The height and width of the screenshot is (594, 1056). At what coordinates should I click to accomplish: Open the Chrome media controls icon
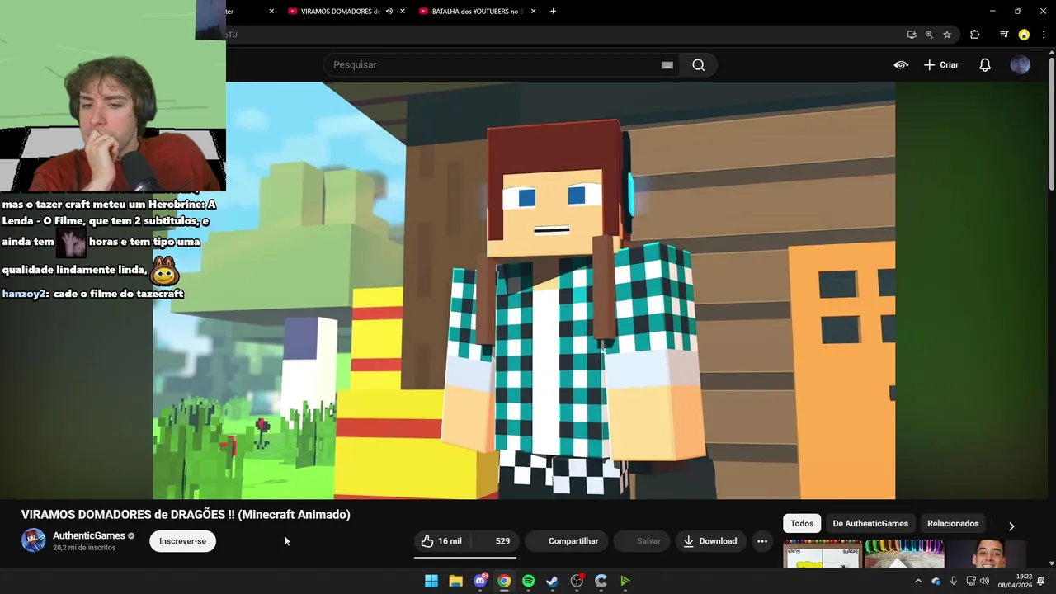click(x=1004, y=35)
